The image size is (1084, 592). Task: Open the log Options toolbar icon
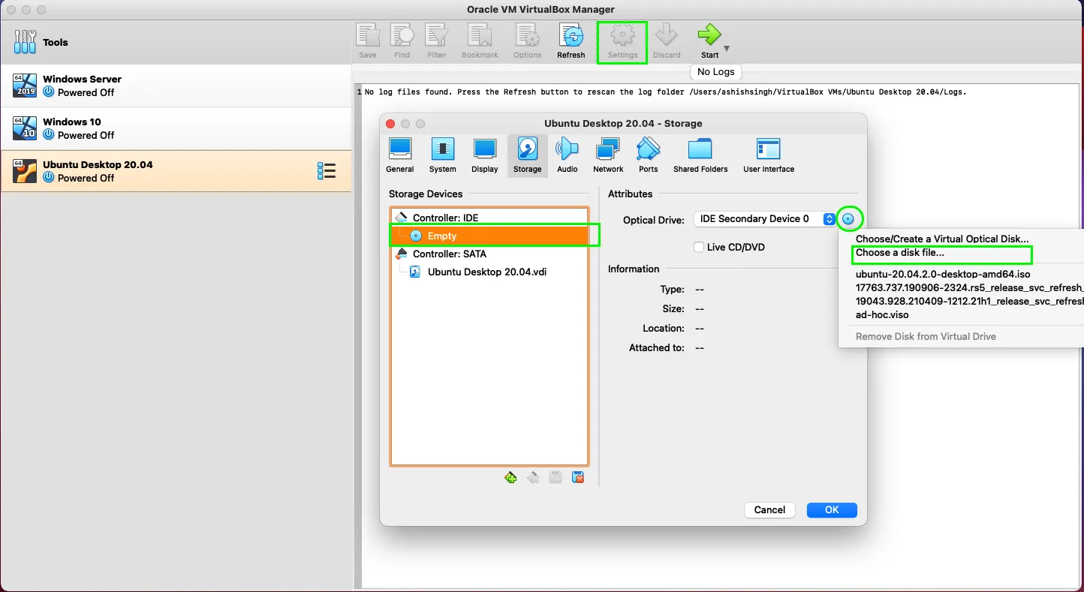527,41
